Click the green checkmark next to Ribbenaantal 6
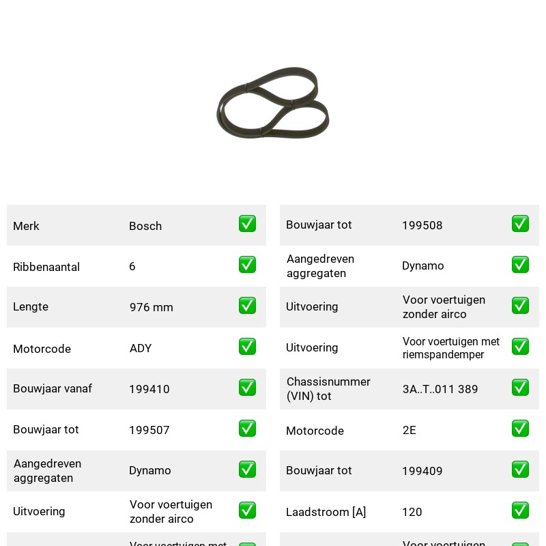This screenshot has width=546, height=546. click(247, 265)
